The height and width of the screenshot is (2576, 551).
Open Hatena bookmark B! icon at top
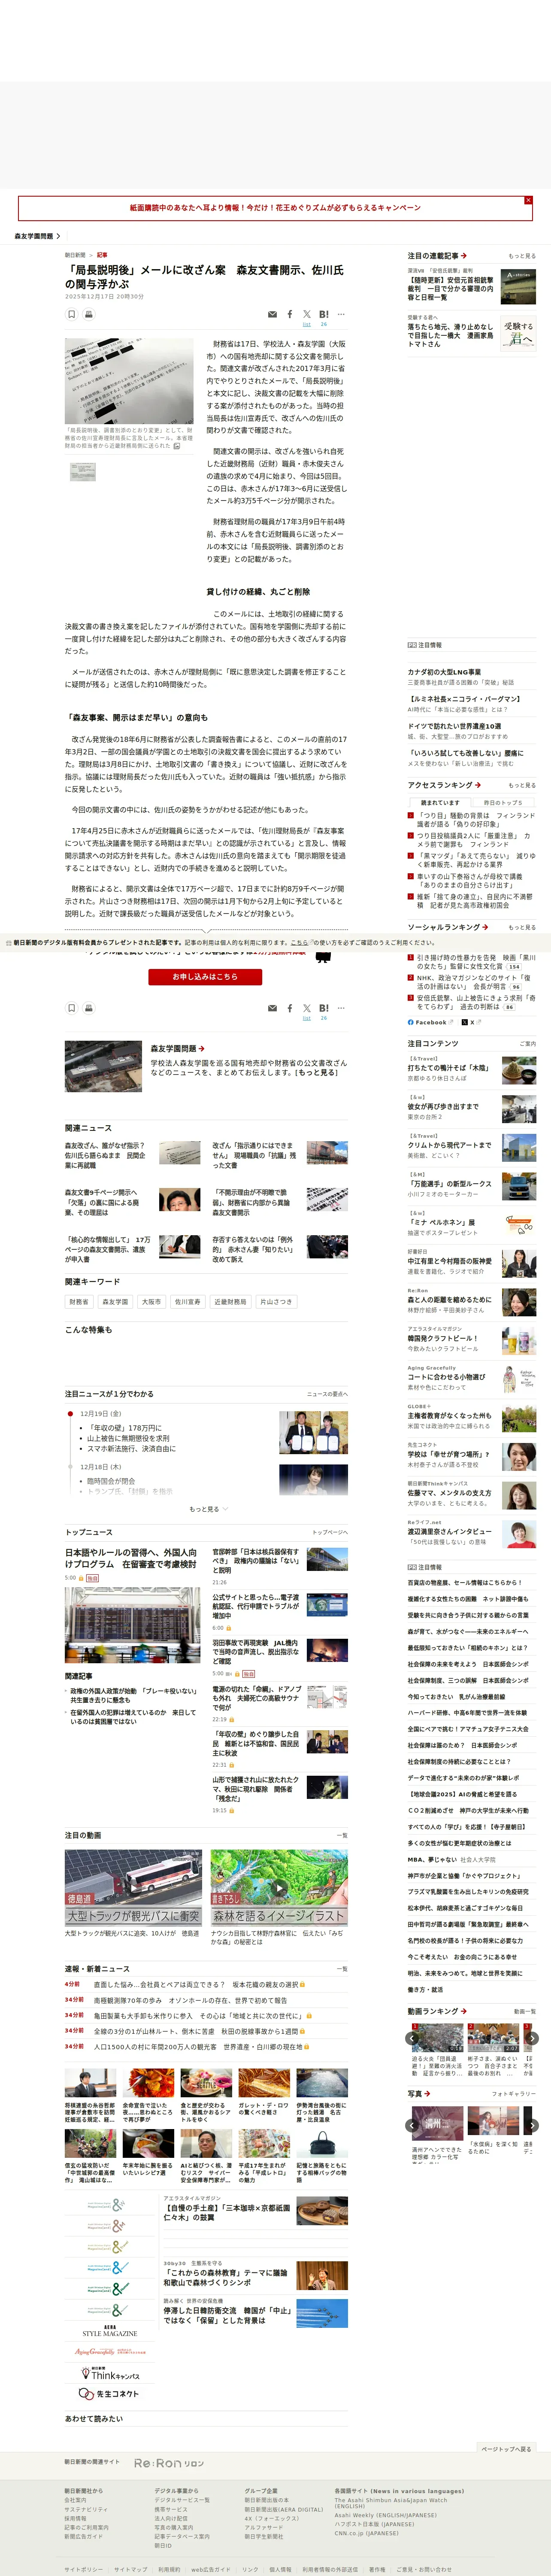[324, 314]
